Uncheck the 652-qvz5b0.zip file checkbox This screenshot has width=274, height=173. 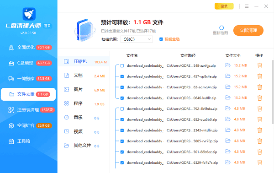pos(122,119)
